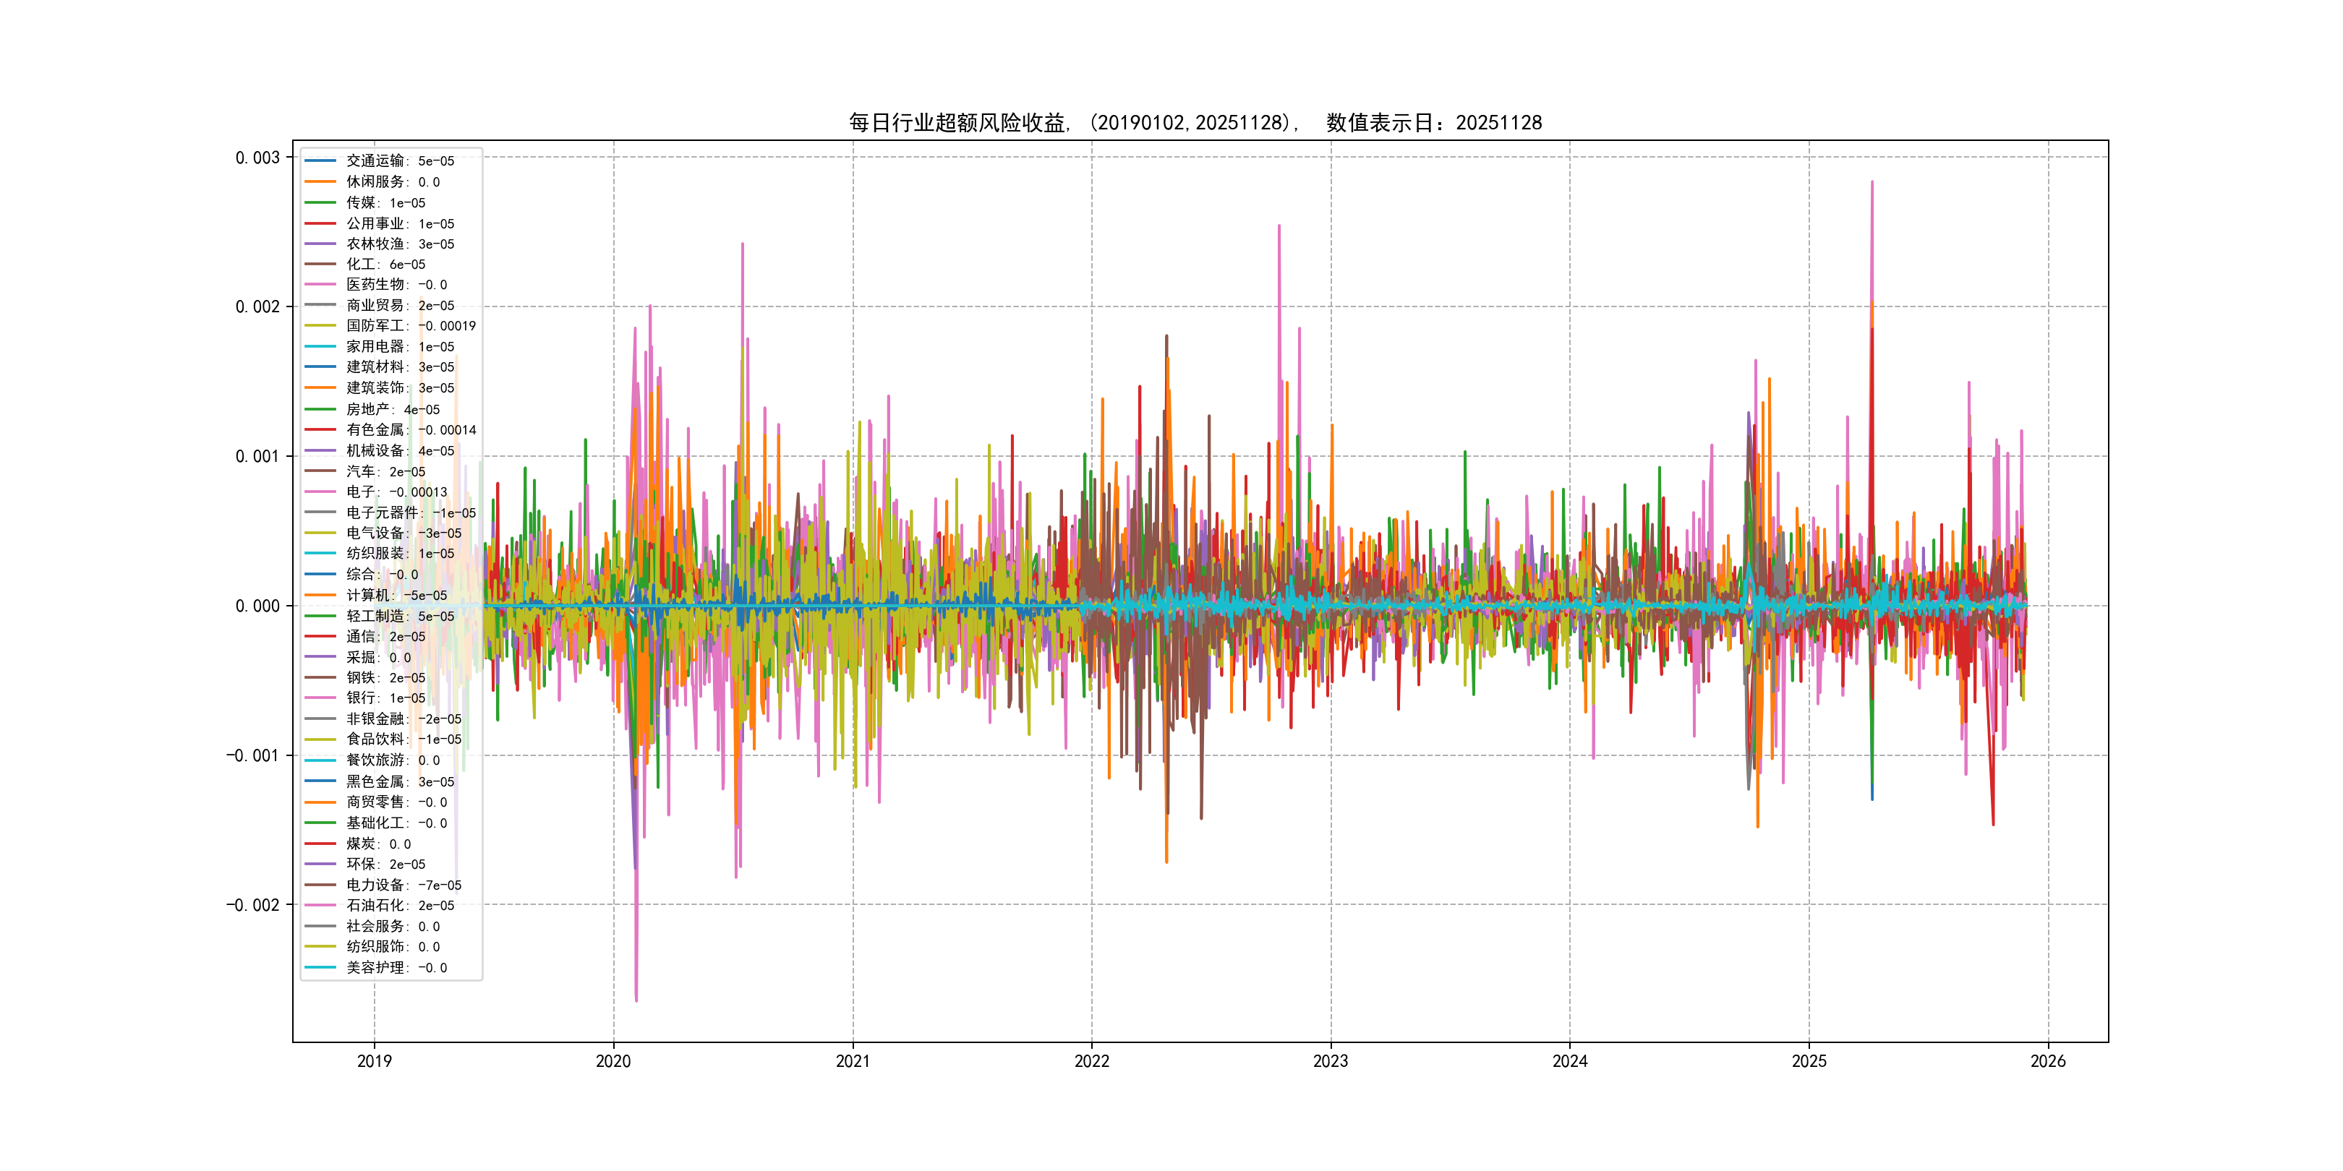Click the pink 电子 legend line swatch
The height and width of the screenshot is (1171, 2343).
pos(320,492)
